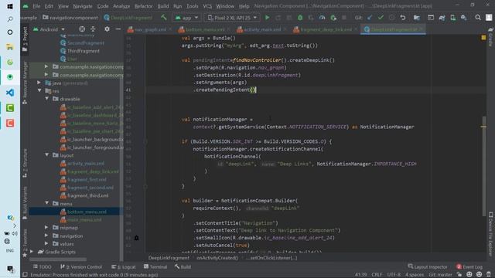Screen dimensions: 495x278
Task: Open File Explorer from the taskbar
Action: coord(10,47)
